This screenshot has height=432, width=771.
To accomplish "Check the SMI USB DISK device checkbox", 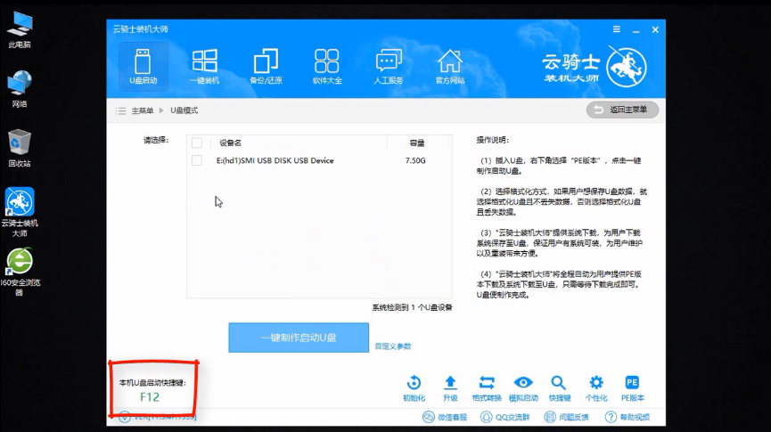I will (197, 160).
